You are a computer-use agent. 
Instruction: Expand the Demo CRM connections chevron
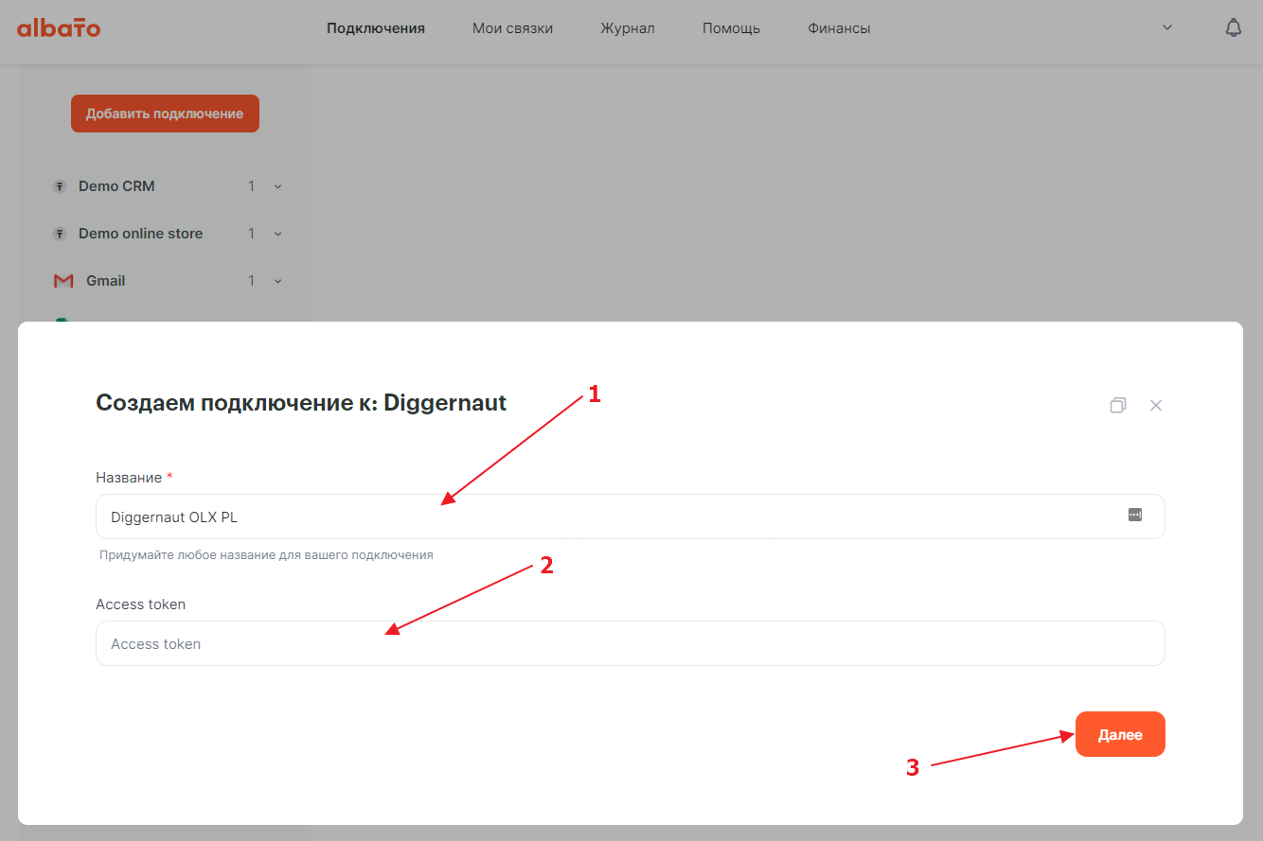tap(278, 186)
